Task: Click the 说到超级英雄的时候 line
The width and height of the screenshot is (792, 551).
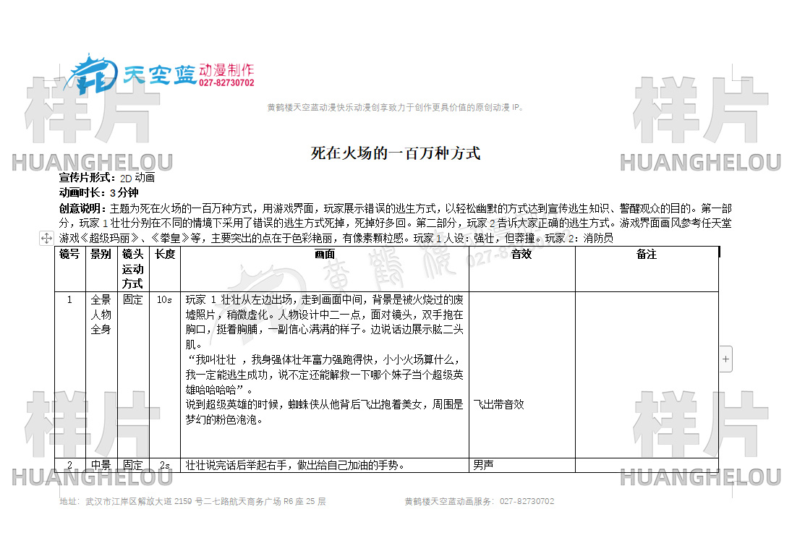Action: [x=324, y=404]
